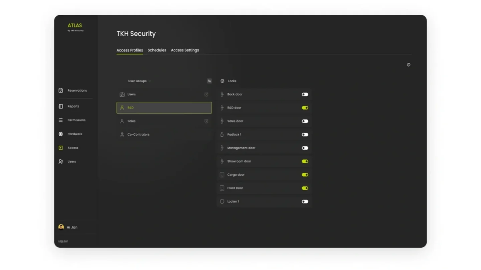Viewport: 481px width, 270px height.
Task: Click the Hardware chip icon
Action: click(x=61, y=134)
